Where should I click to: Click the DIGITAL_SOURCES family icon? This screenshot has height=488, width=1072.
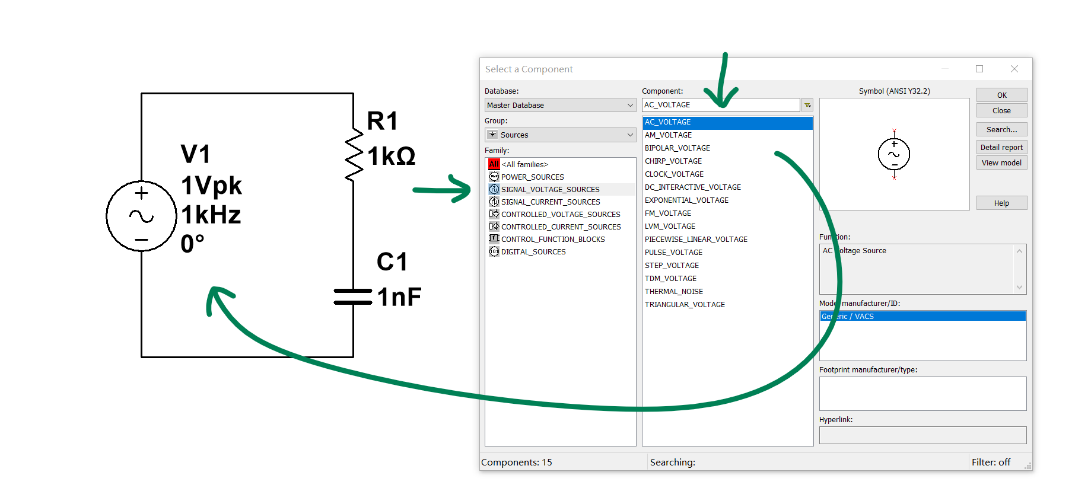[x=494, y=251]
